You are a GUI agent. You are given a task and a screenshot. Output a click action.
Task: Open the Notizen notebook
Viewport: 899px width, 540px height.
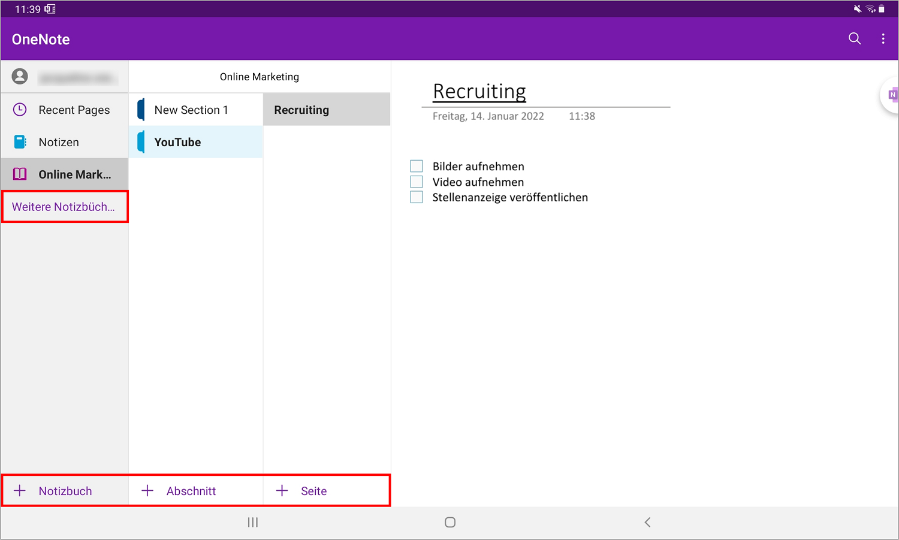(x=65, y=142)
